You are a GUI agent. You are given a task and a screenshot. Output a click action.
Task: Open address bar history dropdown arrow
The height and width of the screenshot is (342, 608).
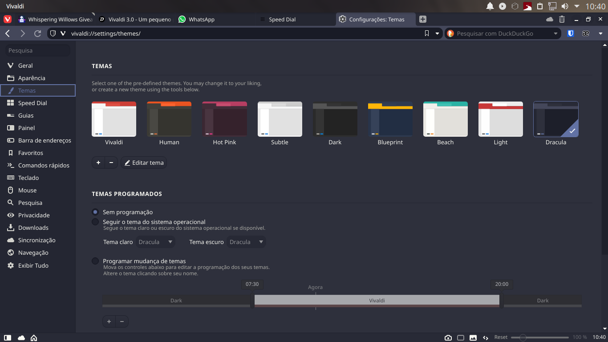click(x=437, y=33)
